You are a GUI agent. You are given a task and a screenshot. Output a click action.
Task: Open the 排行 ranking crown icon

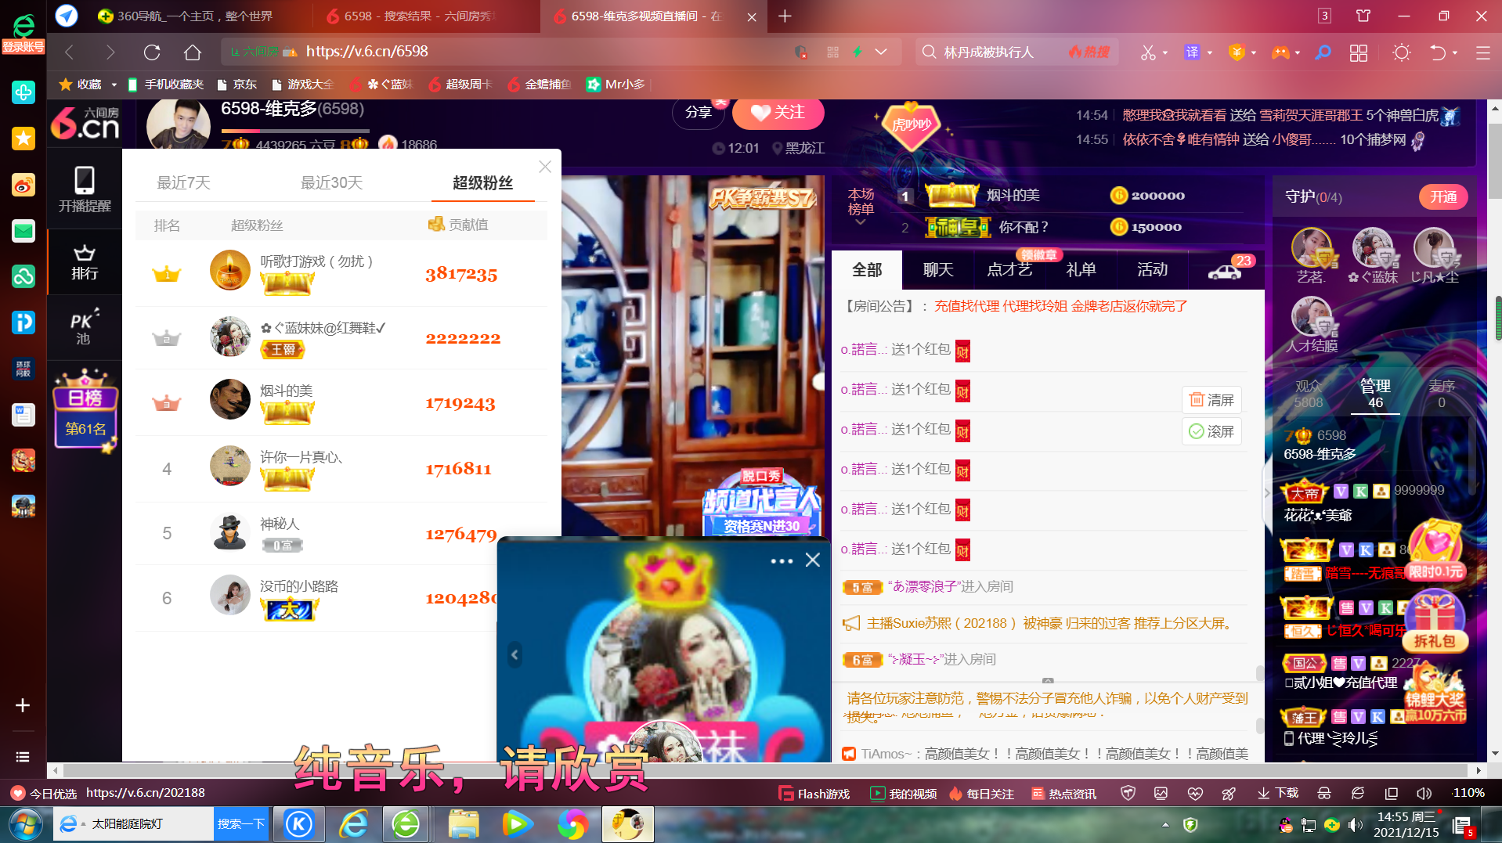85,262
